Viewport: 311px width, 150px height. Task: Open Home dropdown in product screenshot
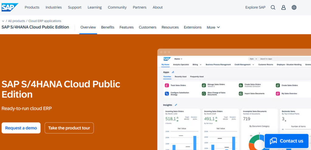[178, 59]
